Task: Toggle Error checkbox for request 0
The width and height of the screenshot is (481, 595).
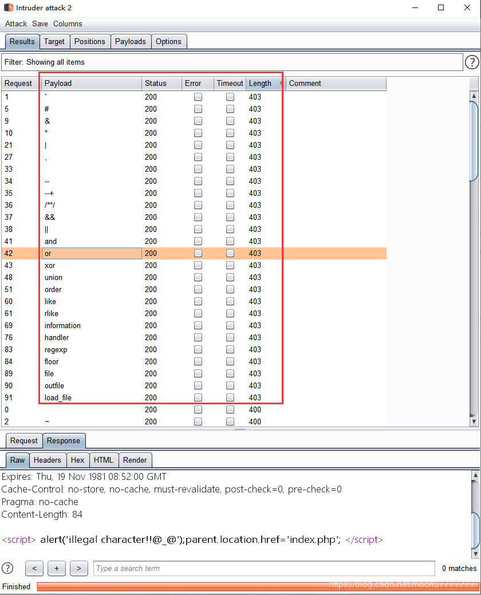Action: coord(198,409)
